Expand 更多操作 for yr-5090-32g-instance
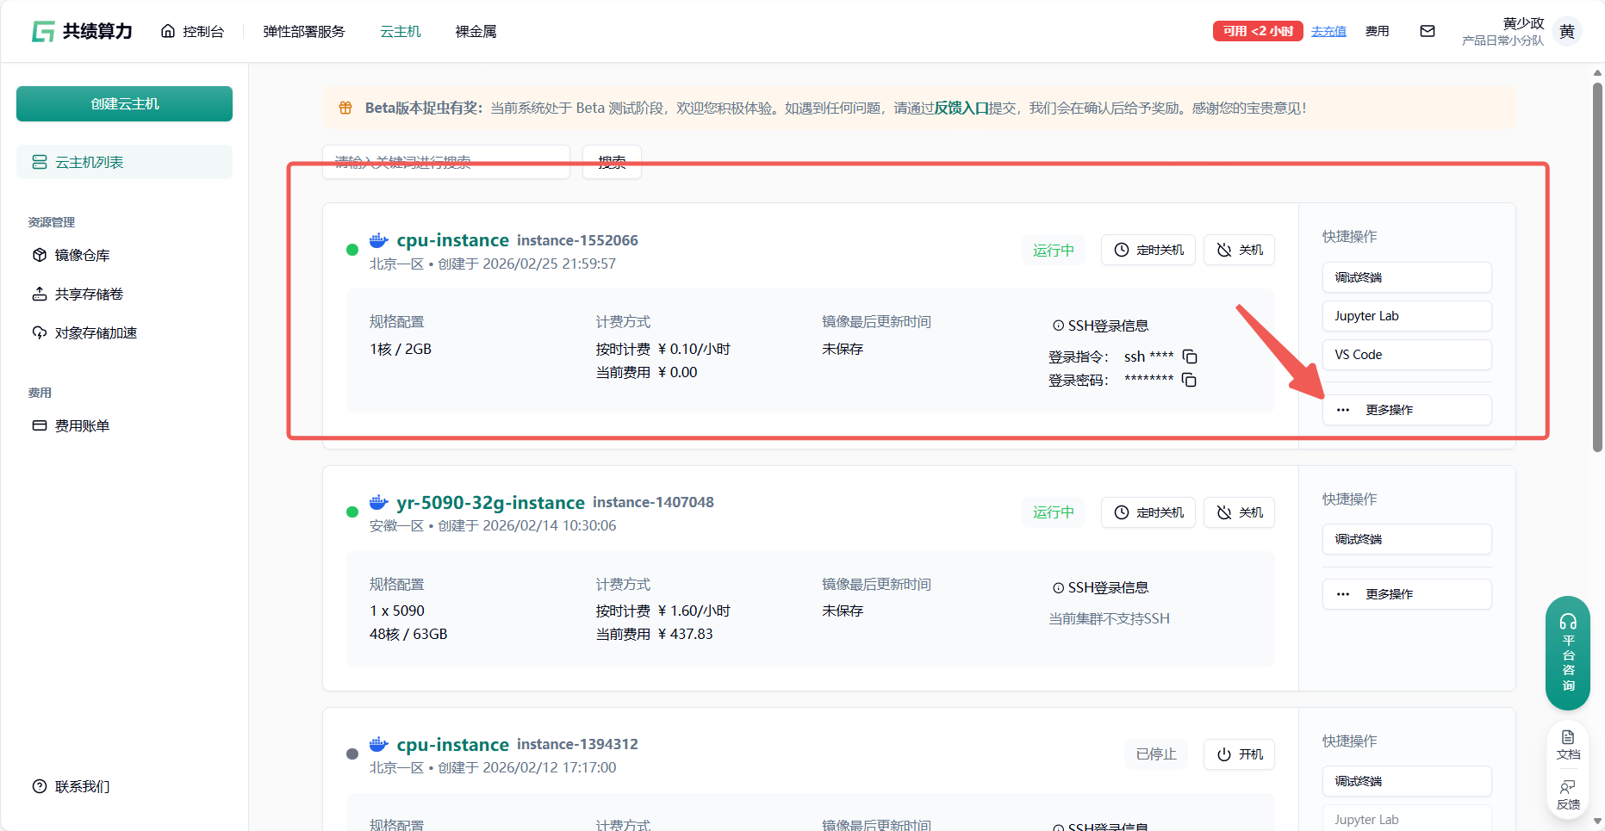 pos(1406,594)
